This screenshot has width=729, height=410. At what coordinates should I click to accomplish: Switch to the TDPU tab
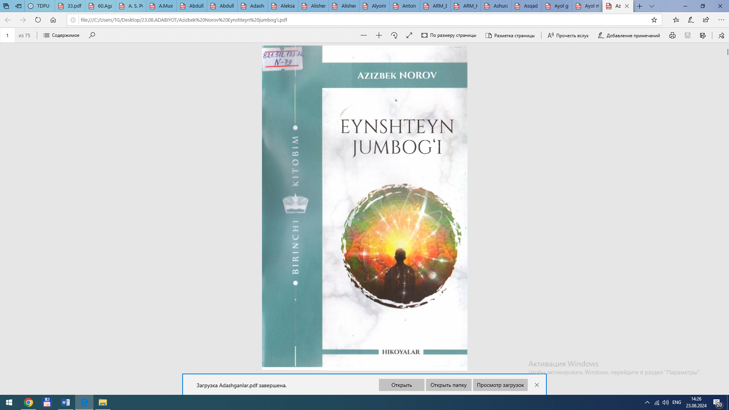click(x=40, y=6)
